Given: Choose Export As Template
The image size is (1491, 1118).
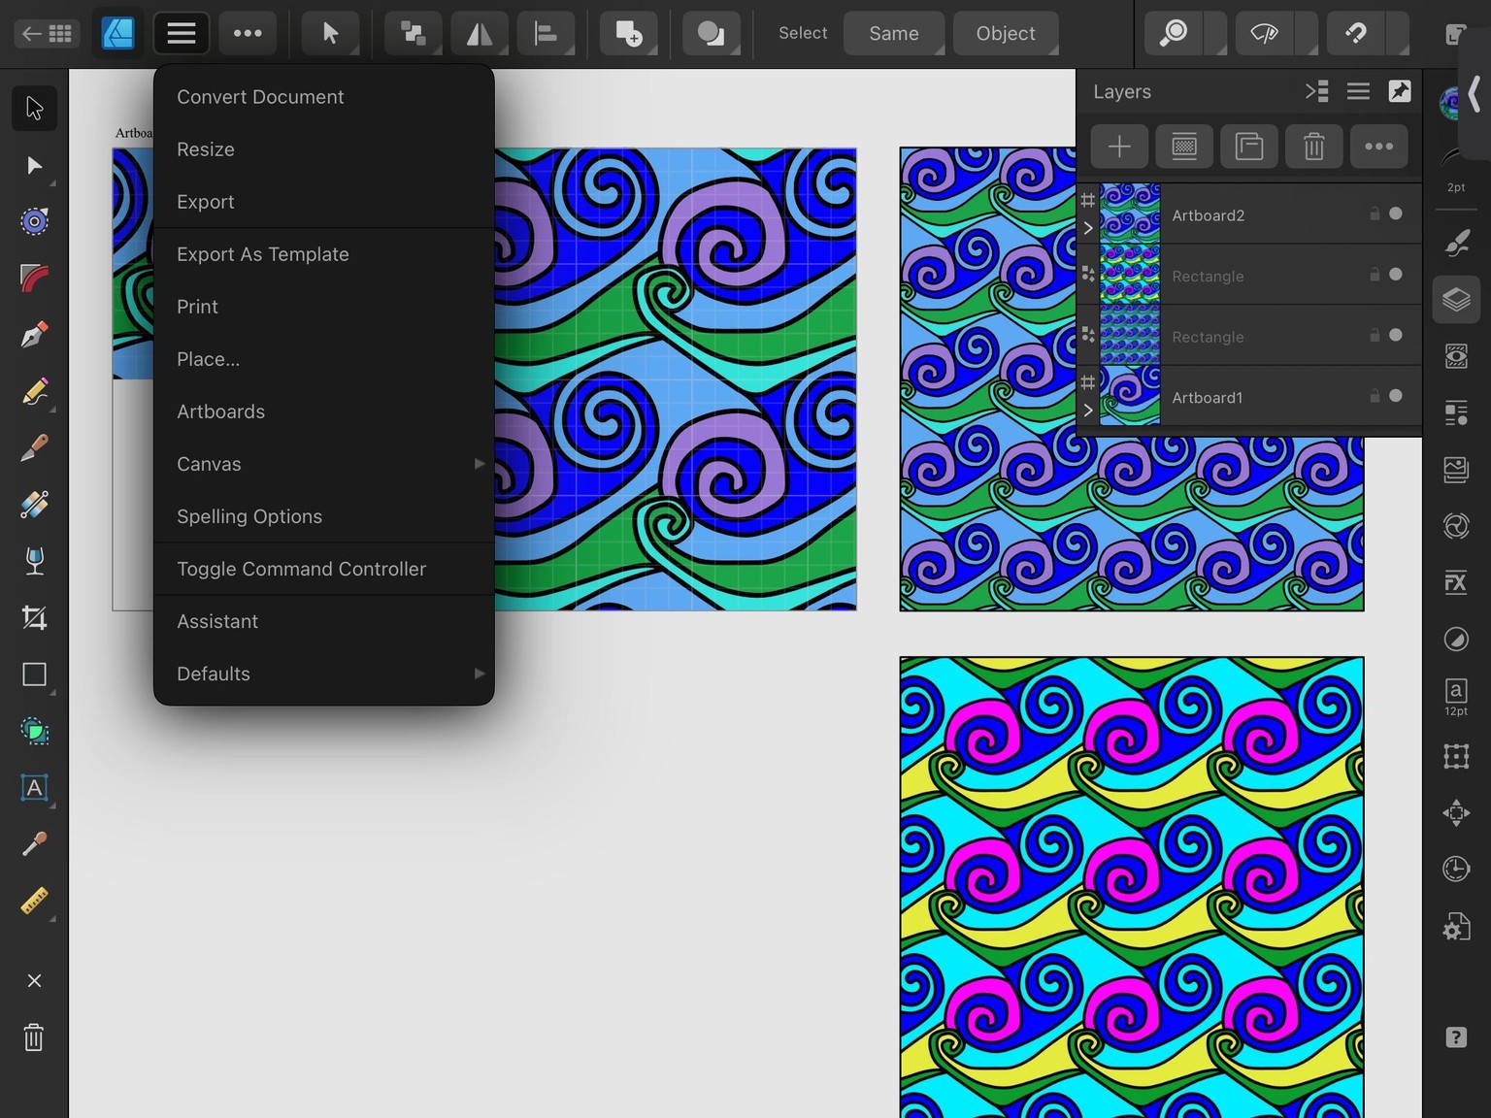Looking at the screenshot, I should pos(324,254).
